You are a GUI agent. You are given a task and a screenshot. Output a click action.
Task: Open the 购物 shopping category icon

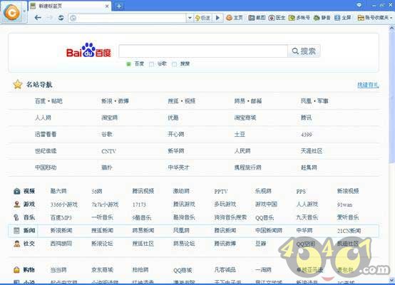[x=16, y=269]
